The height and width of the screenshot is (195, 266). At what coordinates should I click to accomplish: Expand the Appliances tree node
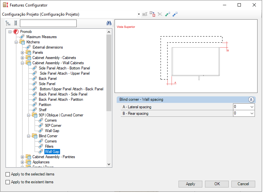(22, 162)
